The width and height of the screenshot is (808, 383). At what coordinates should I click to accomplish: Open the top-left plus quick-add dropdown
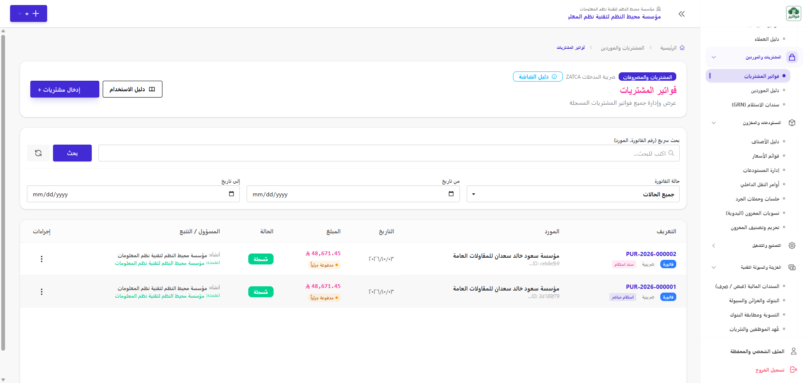[x=29, y=13]
